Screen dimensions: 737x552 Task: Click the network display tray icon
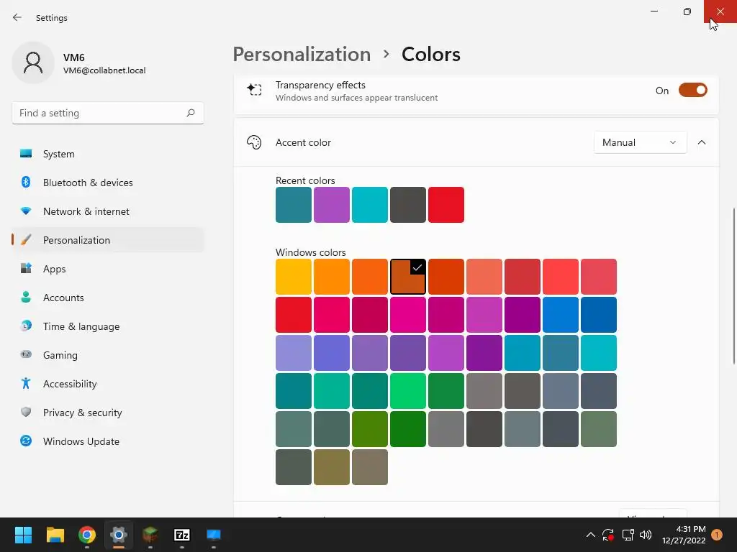628,535
